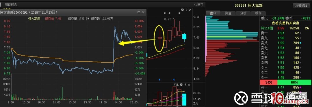Image resolution: width=312 pixels, height=107 pixels.
Task: Open the 决策矩阵 button
Action: pyautogui.click(x=301, y=6)
